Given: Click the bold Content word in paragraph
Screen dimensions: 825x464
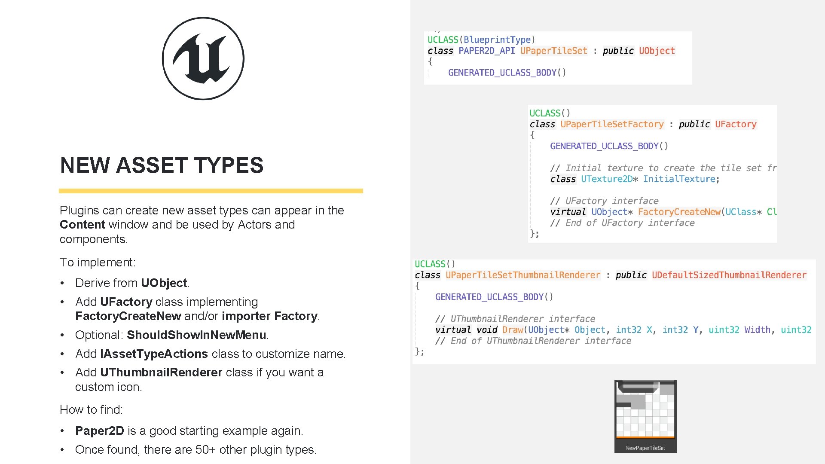Looking at the screenshot, I should coord(82,225).
